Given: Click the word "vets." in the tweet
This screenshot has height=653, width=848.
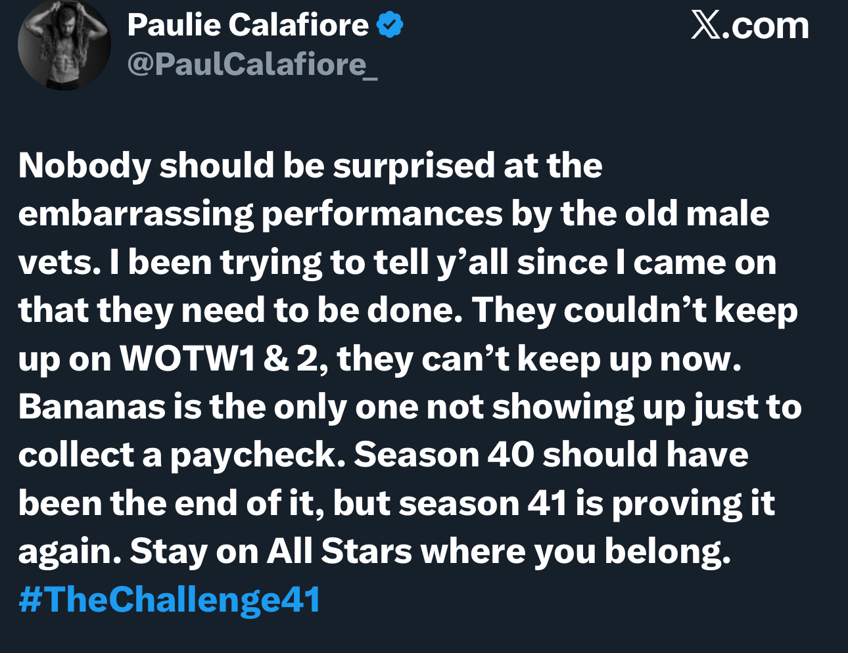Looking at the screenshot, I should pyautogui.click(x=60, y=263).
